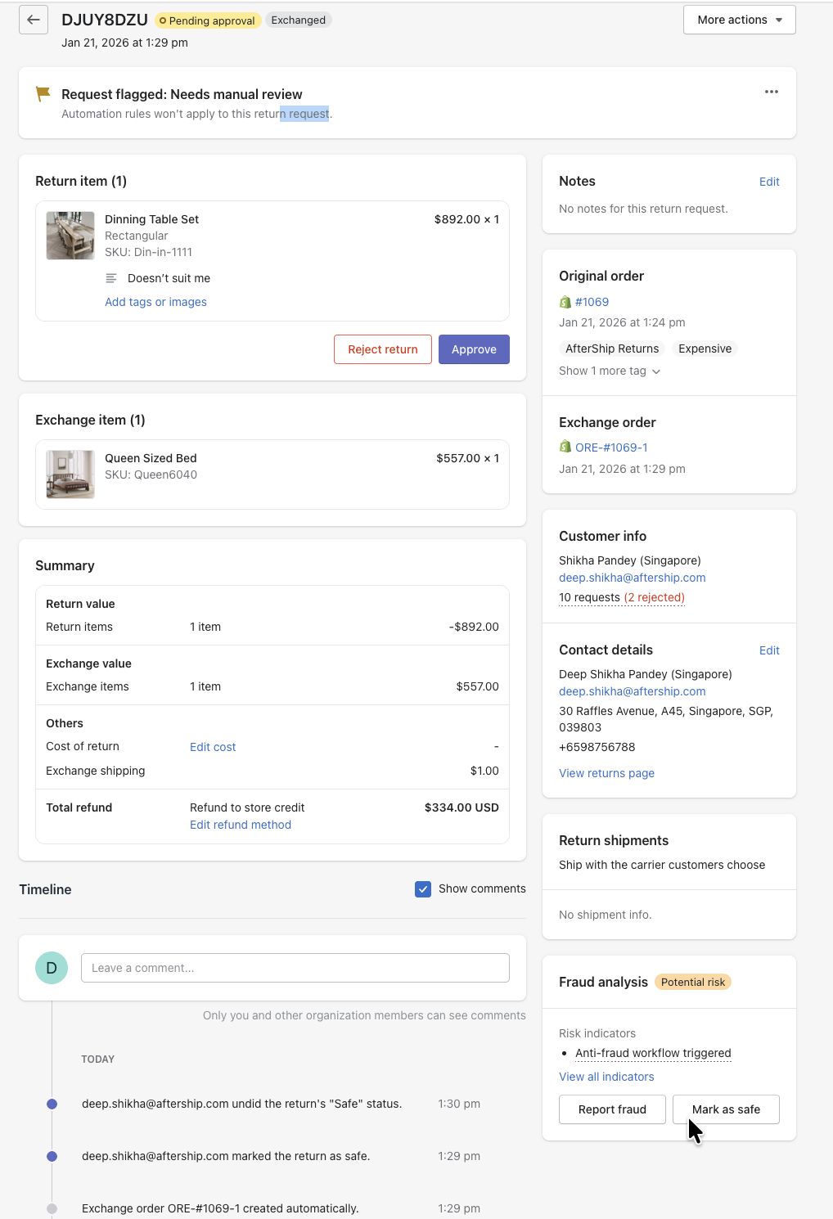Open View returns page link
Viewport: 833px width, 1219px height.
[x=606, y=773]
